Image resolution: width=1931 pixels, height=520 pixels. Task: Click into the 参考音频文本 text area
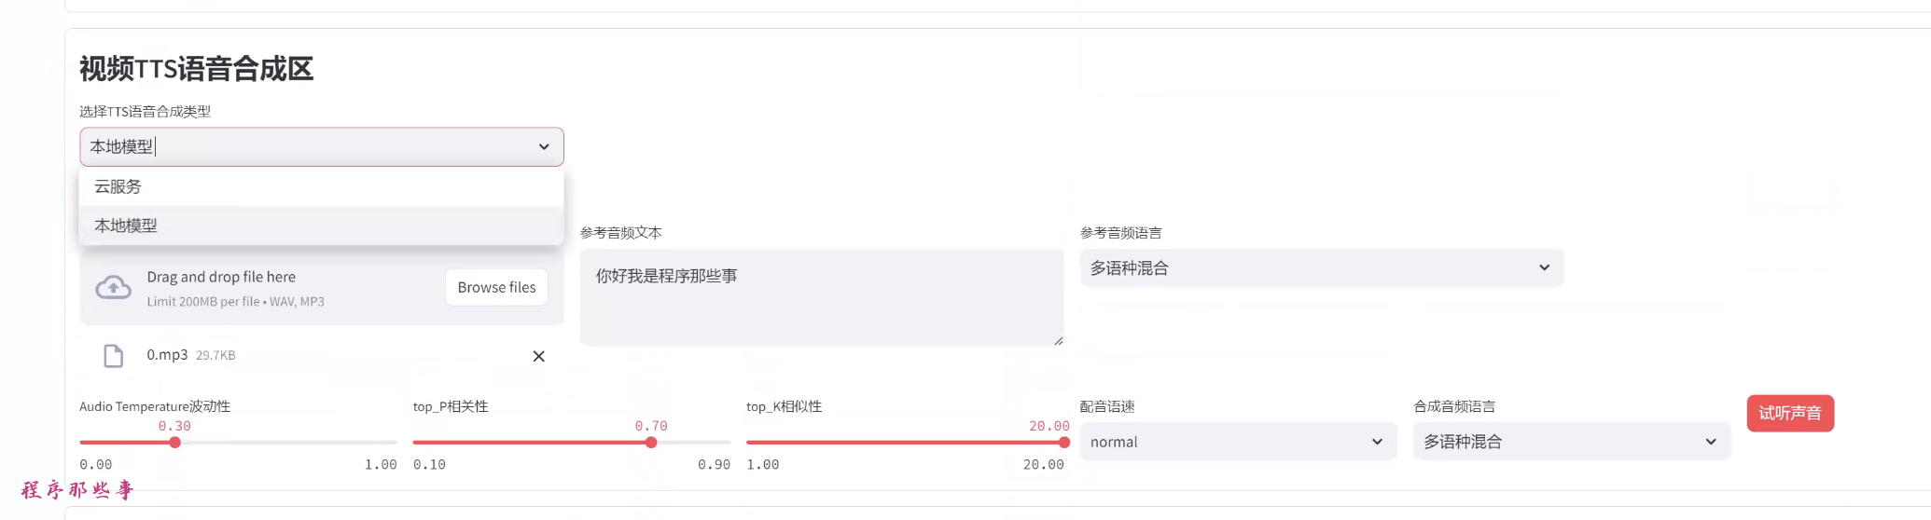pos(821,296)
